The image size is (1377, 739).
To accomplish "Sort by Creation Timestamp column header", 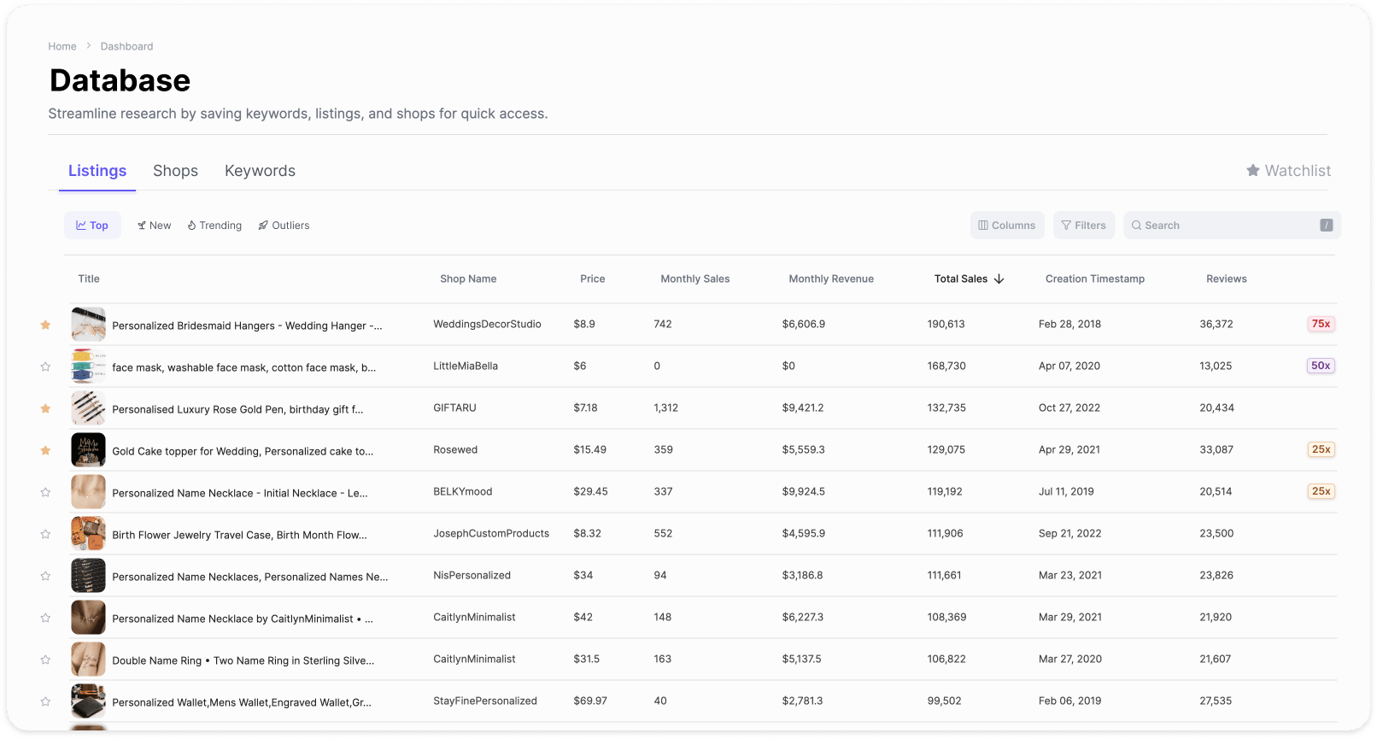I will point(1095,279).
